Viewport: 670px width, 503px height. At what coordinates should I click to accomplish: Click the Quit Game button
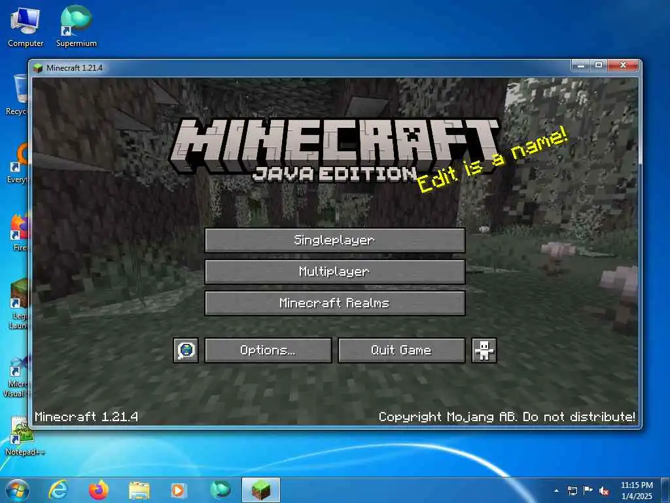click(x=401, y=350)
